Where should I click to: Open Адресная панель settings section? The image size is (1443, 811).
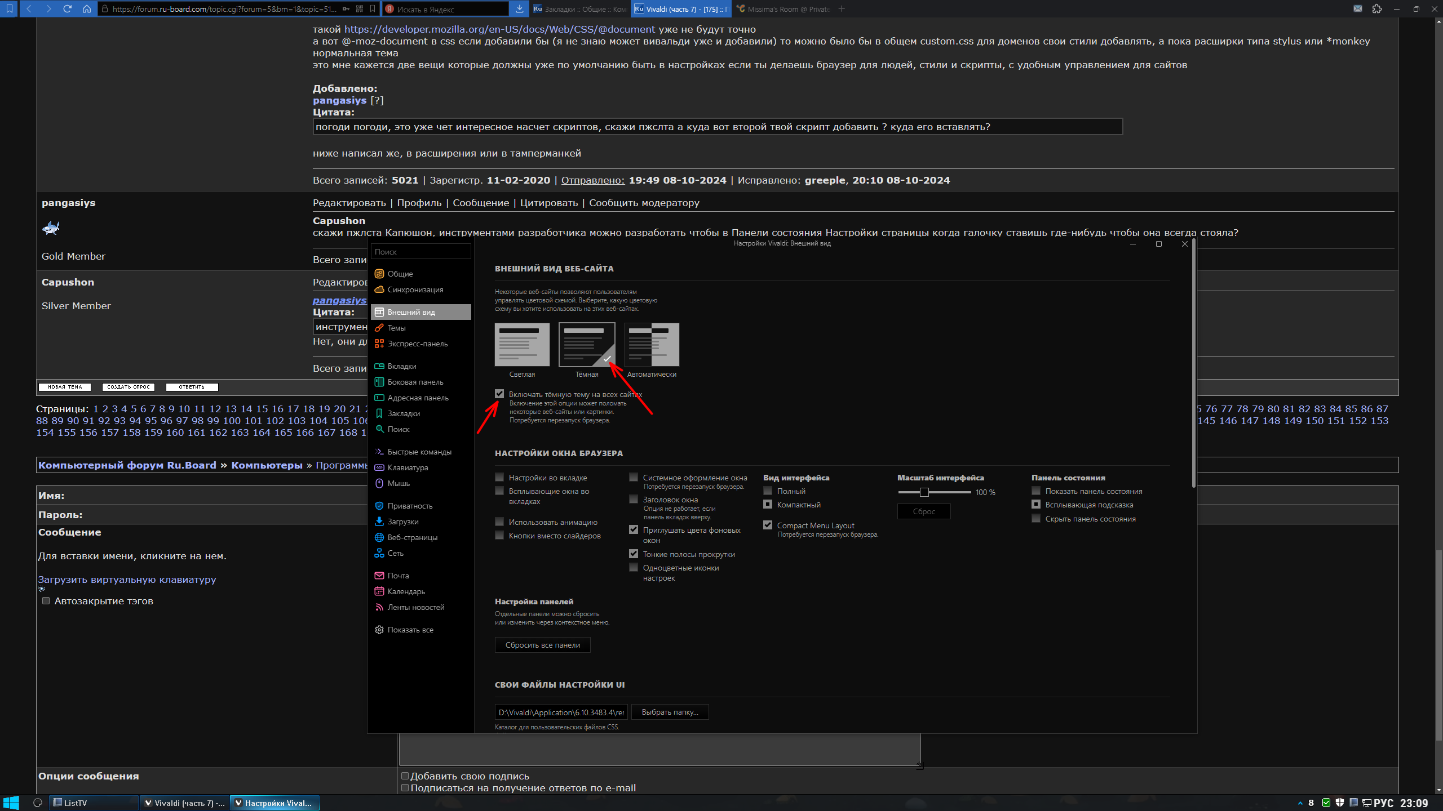[x=420, y=398]
